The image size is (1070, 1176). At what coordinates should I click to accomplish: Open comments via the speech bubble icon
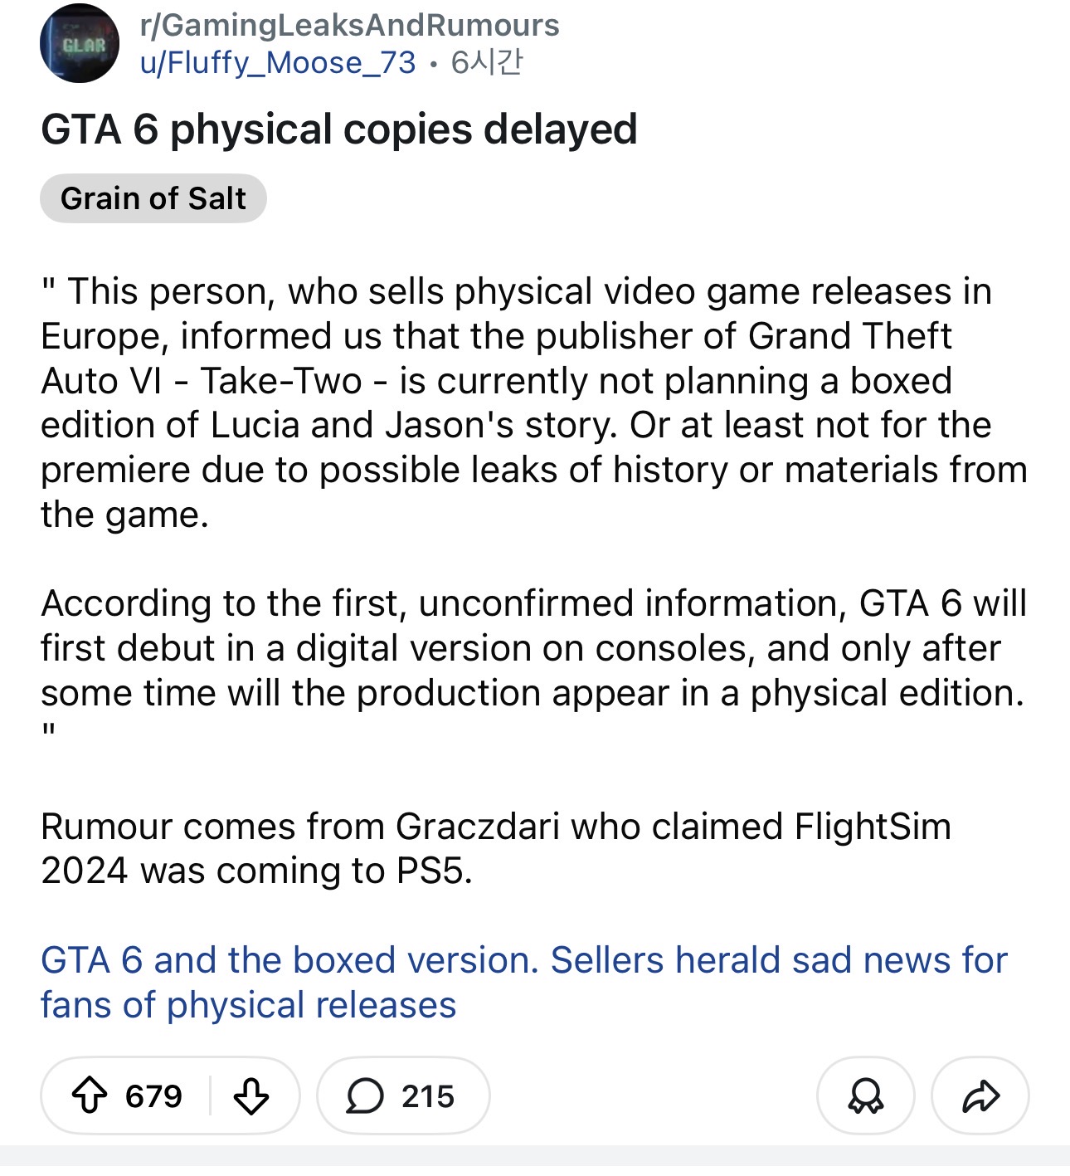364,1095
